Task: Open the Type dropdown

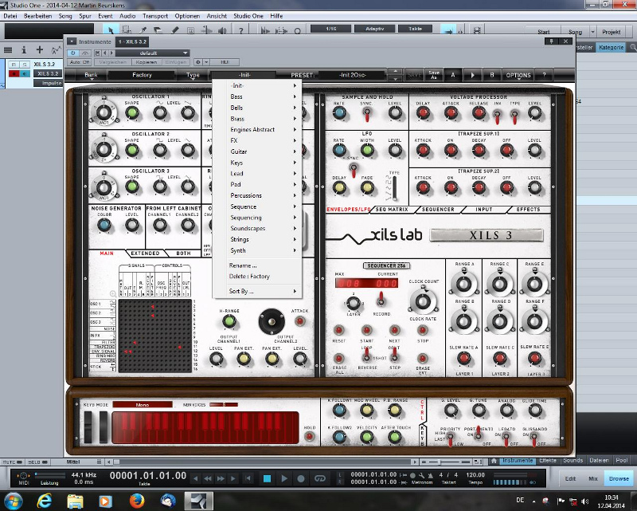Action: (193, 75)
